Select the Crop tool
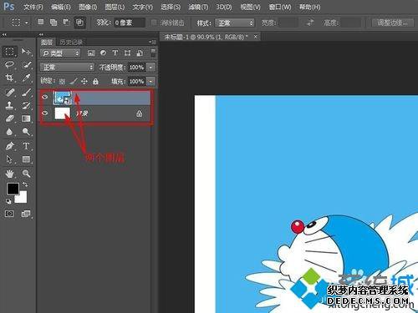Viewport: 418px width, 313px height. [9, 78]
